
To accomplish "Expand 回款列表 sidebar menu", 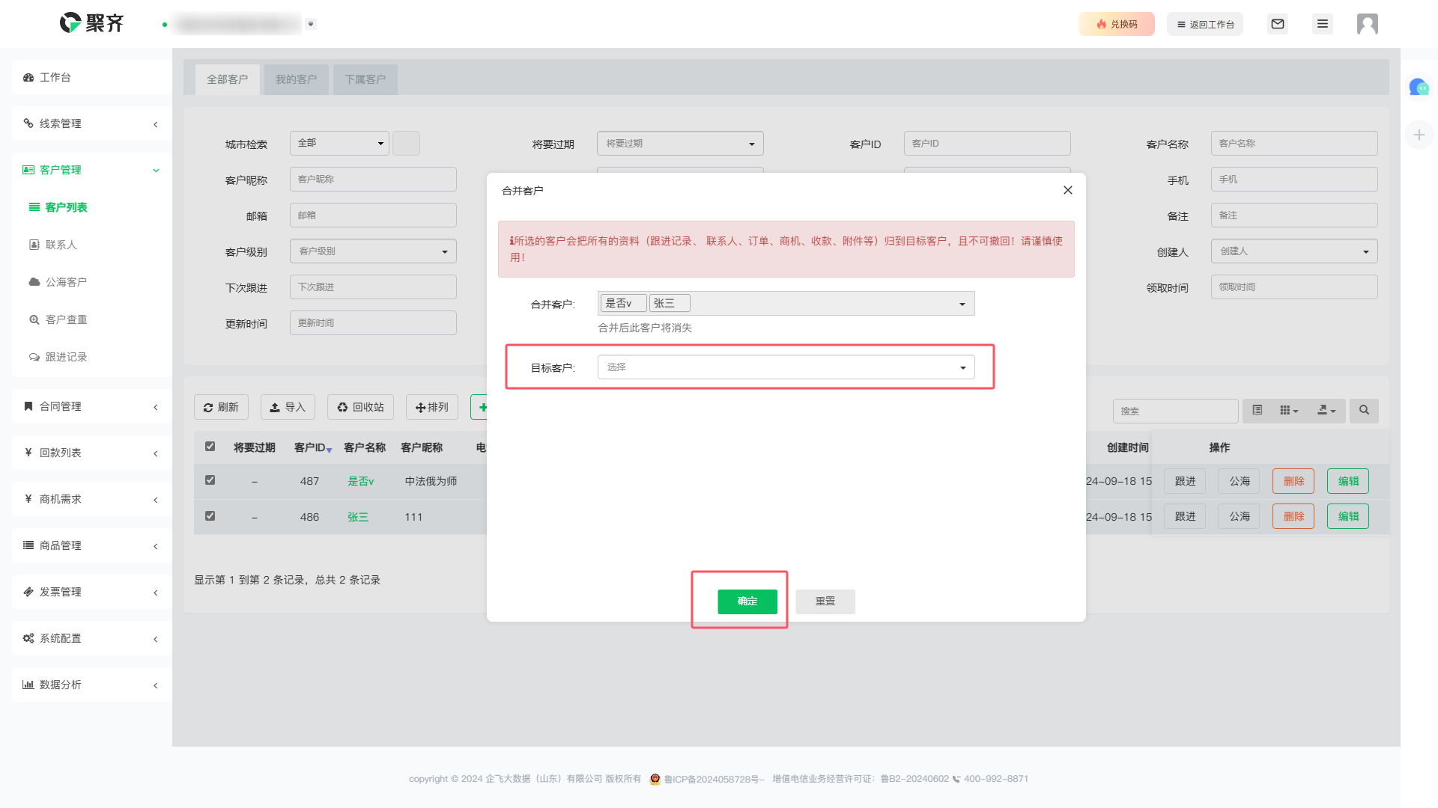I will (91, 453).
